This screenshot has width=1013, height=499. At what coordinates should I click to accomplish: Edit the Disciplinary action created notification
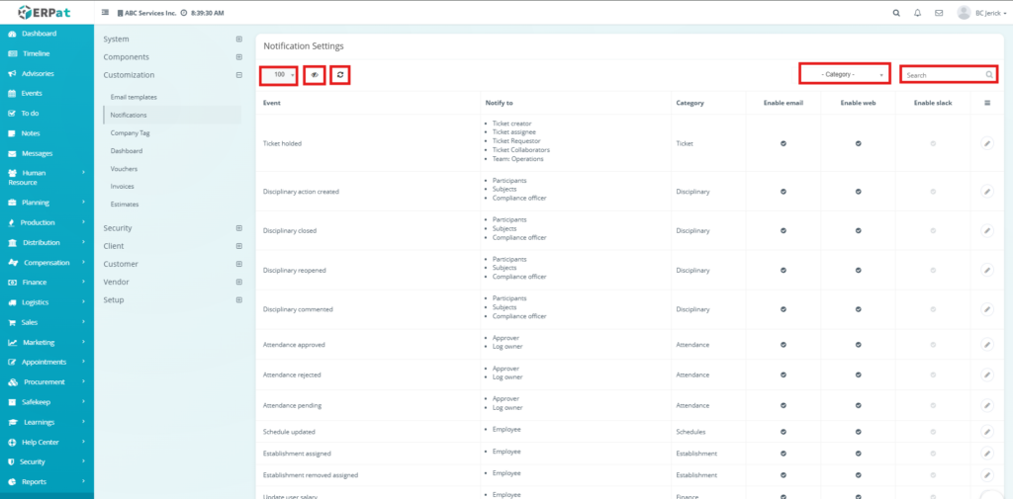(987, 191)
